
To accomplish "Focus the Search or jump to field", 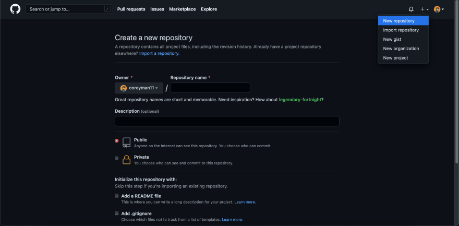I will coord(69,9).
